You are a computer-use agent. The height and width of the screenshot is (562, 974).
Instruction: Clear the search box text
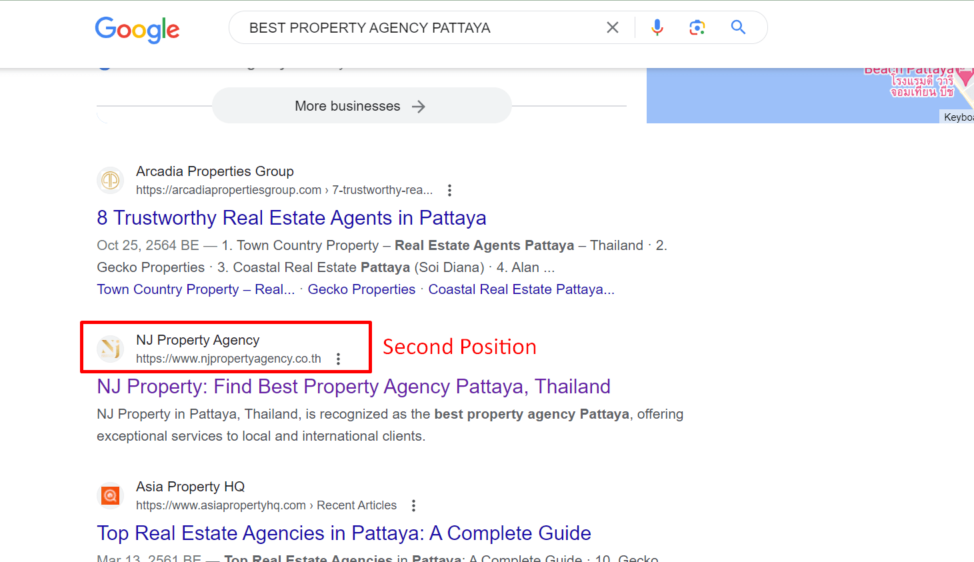[x=612, y=27]
